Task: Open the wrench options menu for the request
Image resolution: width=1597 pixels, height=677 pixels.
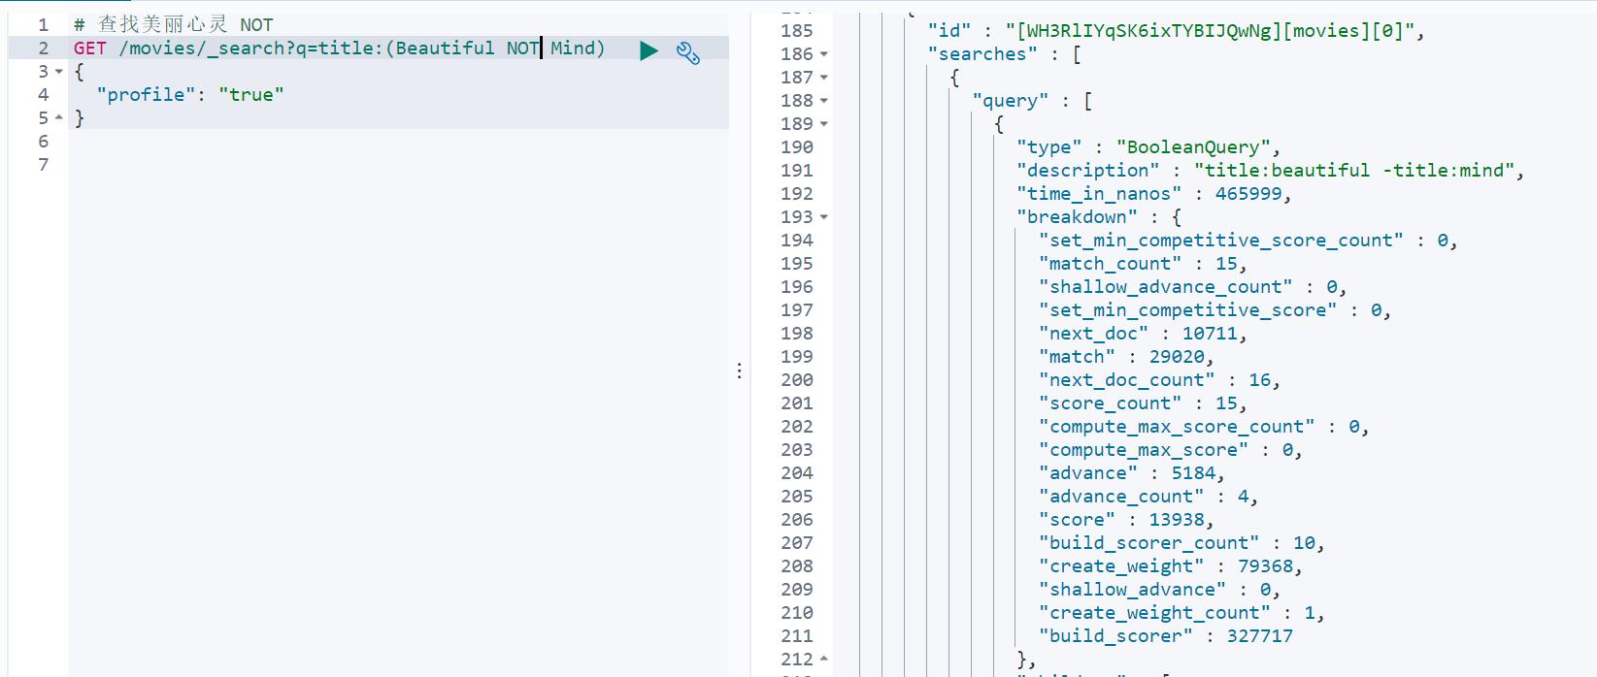Action: pyautogui.click(x=688, y=52)
